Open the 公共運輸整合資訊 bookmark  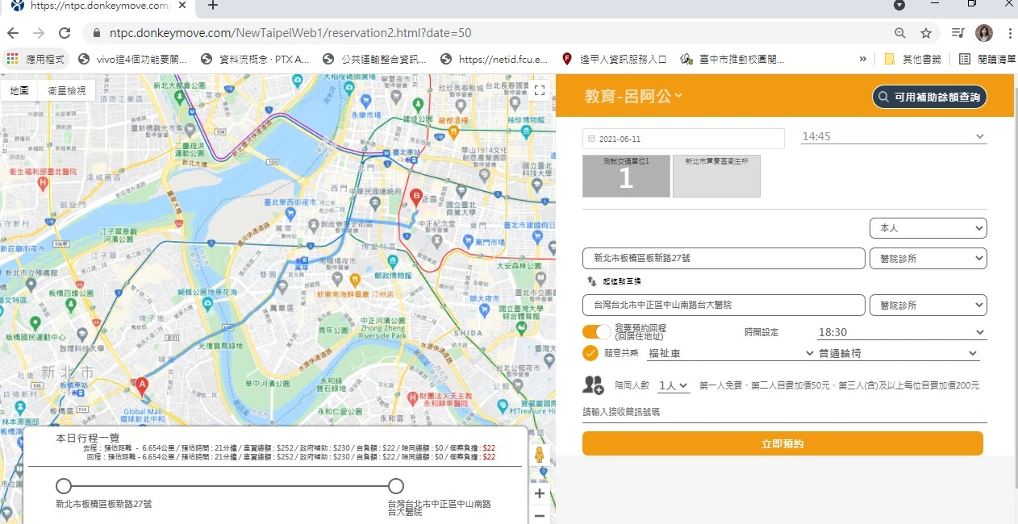click(x=374, y=59)
